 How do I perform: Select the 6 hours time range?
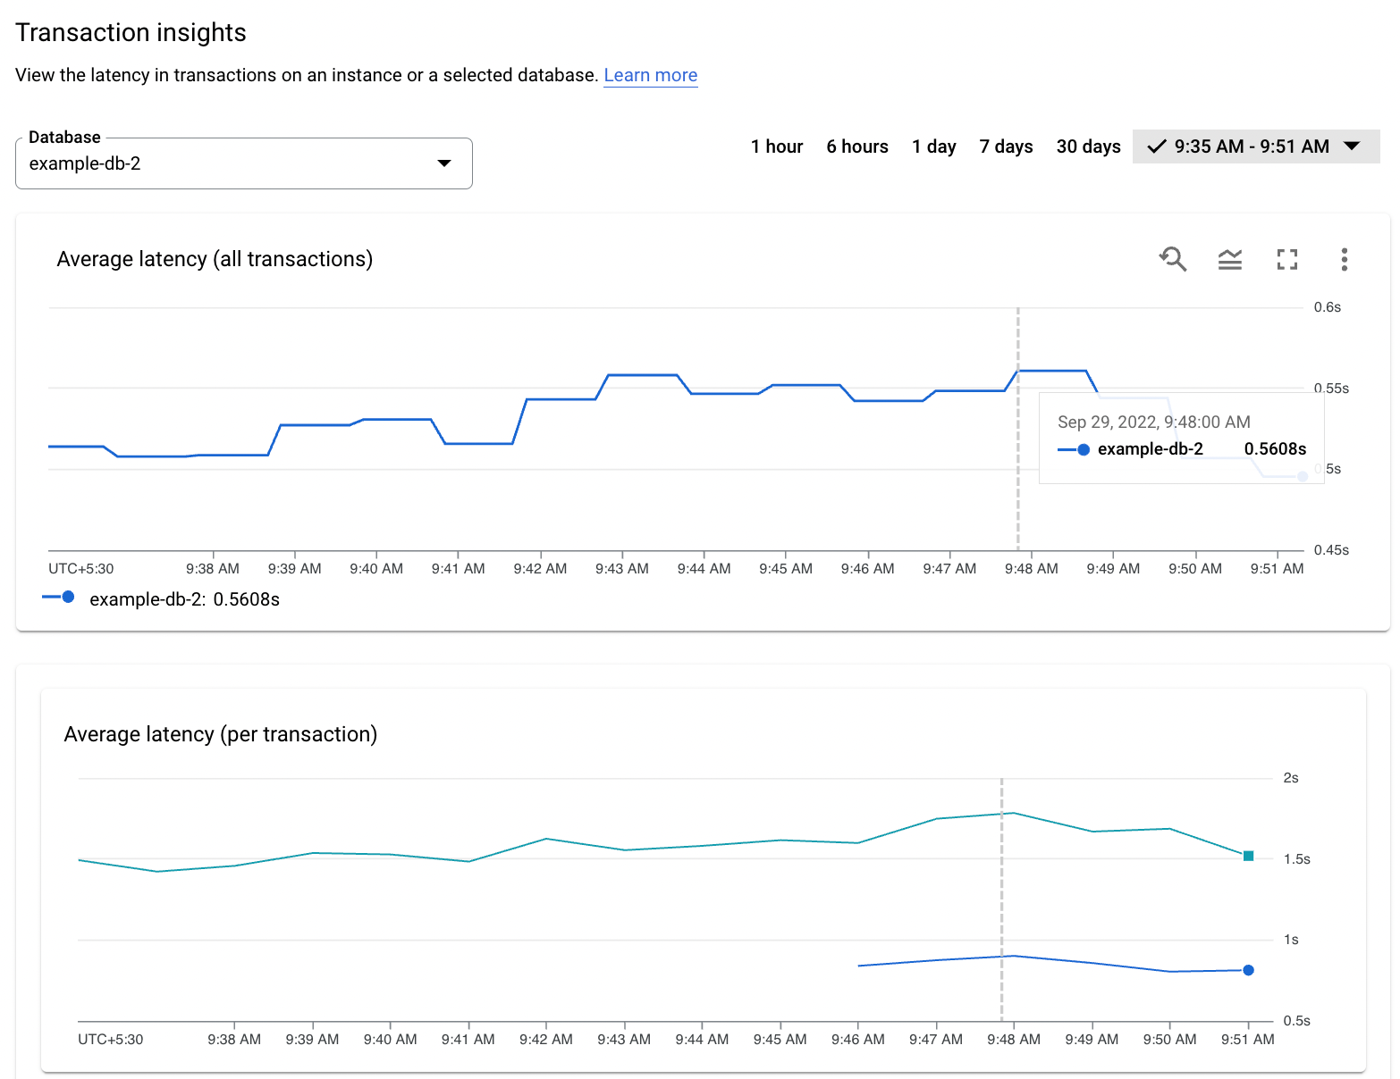tap(856, 146)
